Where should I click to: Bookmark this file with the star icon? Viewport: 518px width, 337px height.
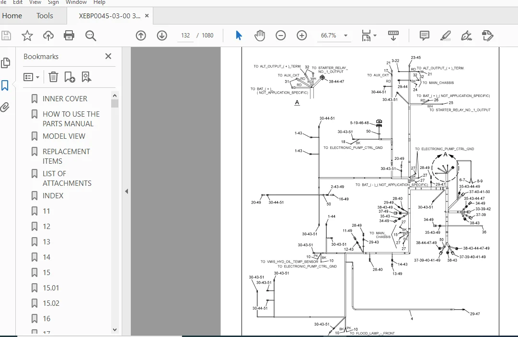(x=27, y=36)
